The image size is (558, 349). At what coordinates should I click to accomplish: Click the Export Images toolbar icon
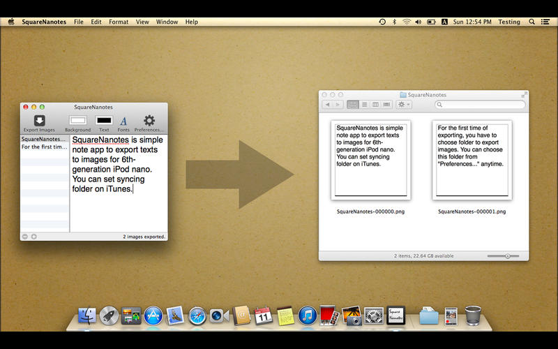click(x=39, y=121)
